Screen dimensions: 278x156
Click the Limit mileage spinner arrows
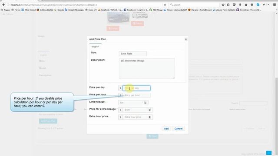pos(145,103)
